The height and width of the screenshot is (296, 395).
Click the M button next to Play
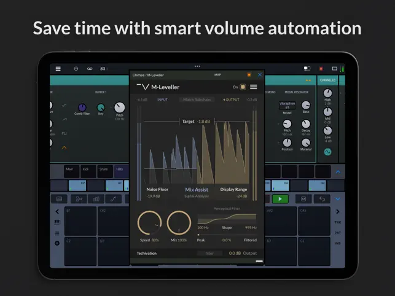[303, 199]
